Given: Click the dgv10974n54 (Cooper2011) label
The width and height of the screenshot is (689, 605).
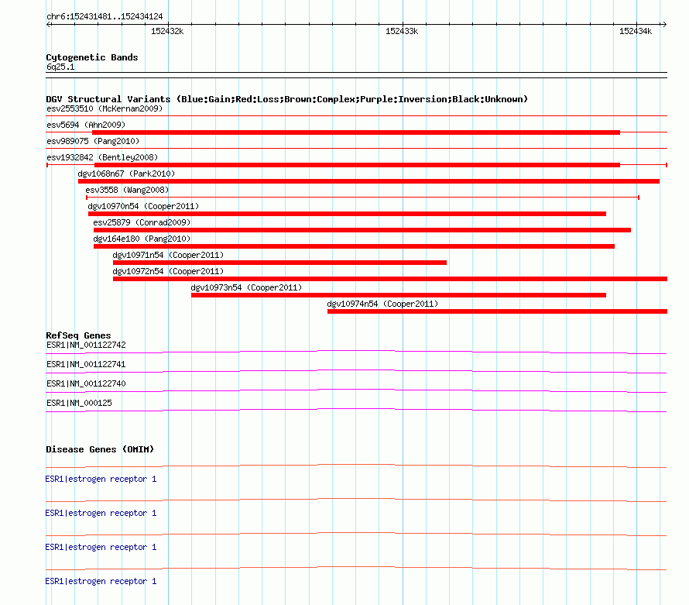Looking at the screenshot, I should pyautogui.click(x=382, y=304).
